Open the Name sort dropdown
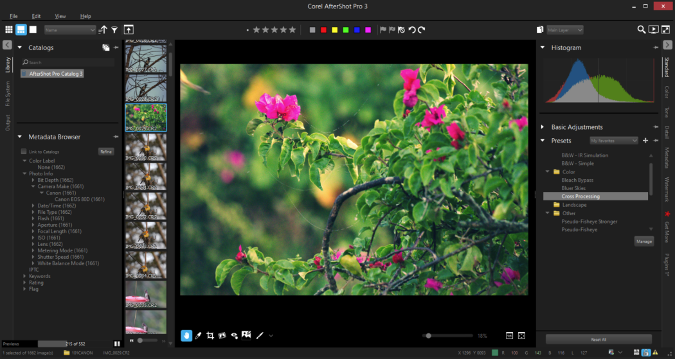 click(70, 30)
